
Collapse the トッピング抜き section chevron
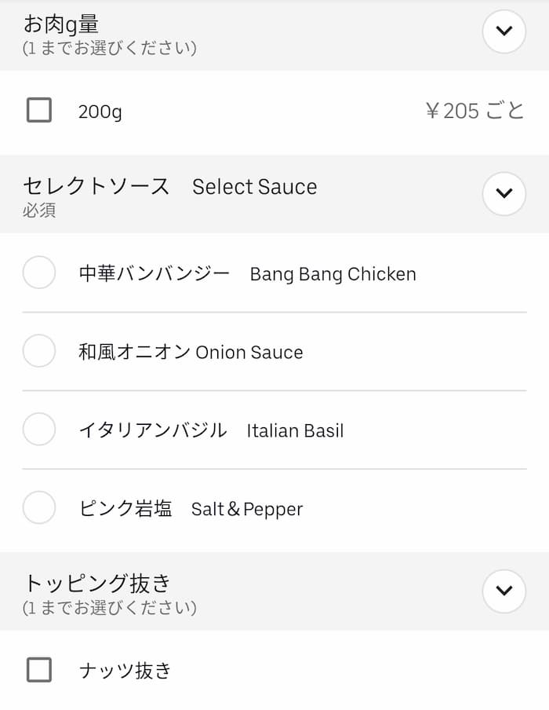[x=504, y=591]
